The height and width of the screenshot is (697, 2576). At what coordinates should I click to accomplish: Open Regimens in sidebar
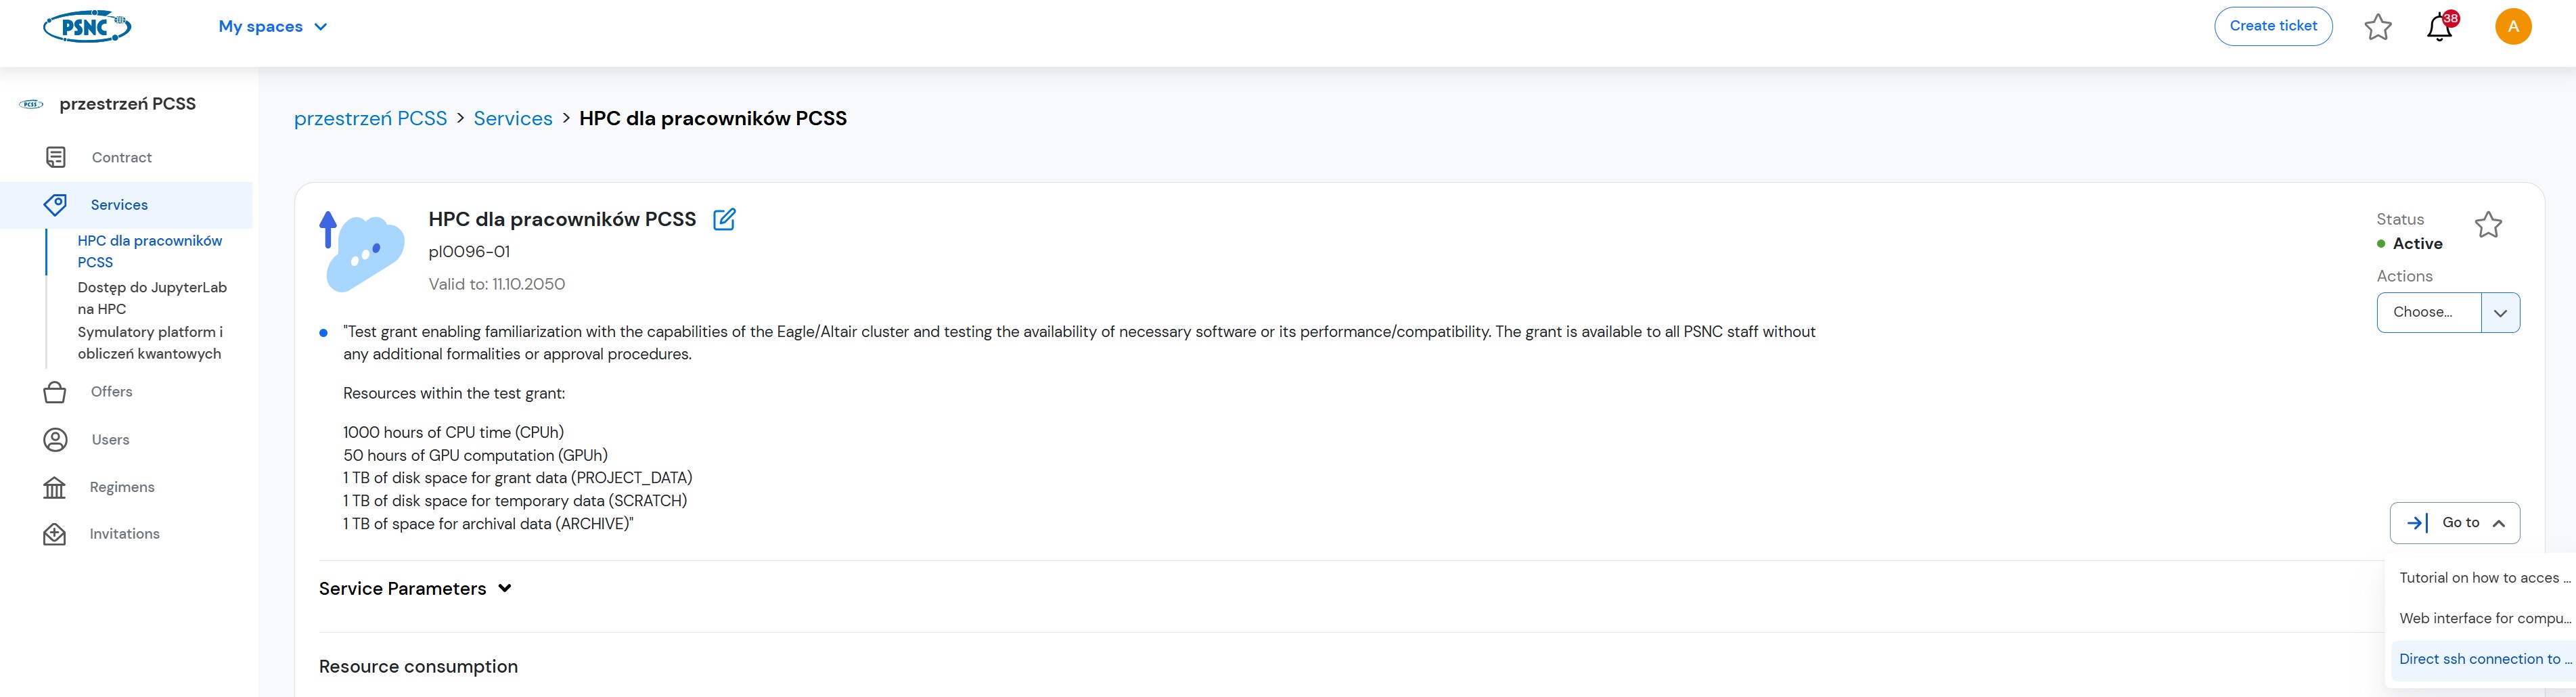122,487
